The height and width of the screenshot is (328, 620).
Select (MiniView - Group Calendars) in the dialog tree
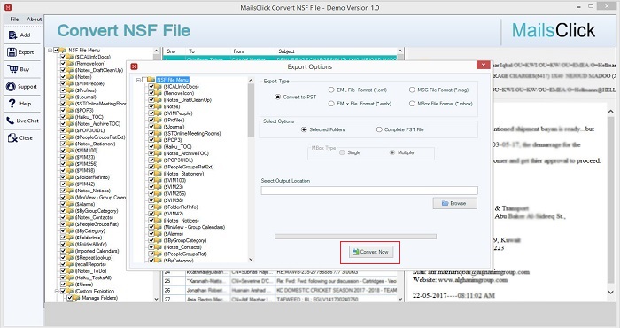(x=194, y=227)
